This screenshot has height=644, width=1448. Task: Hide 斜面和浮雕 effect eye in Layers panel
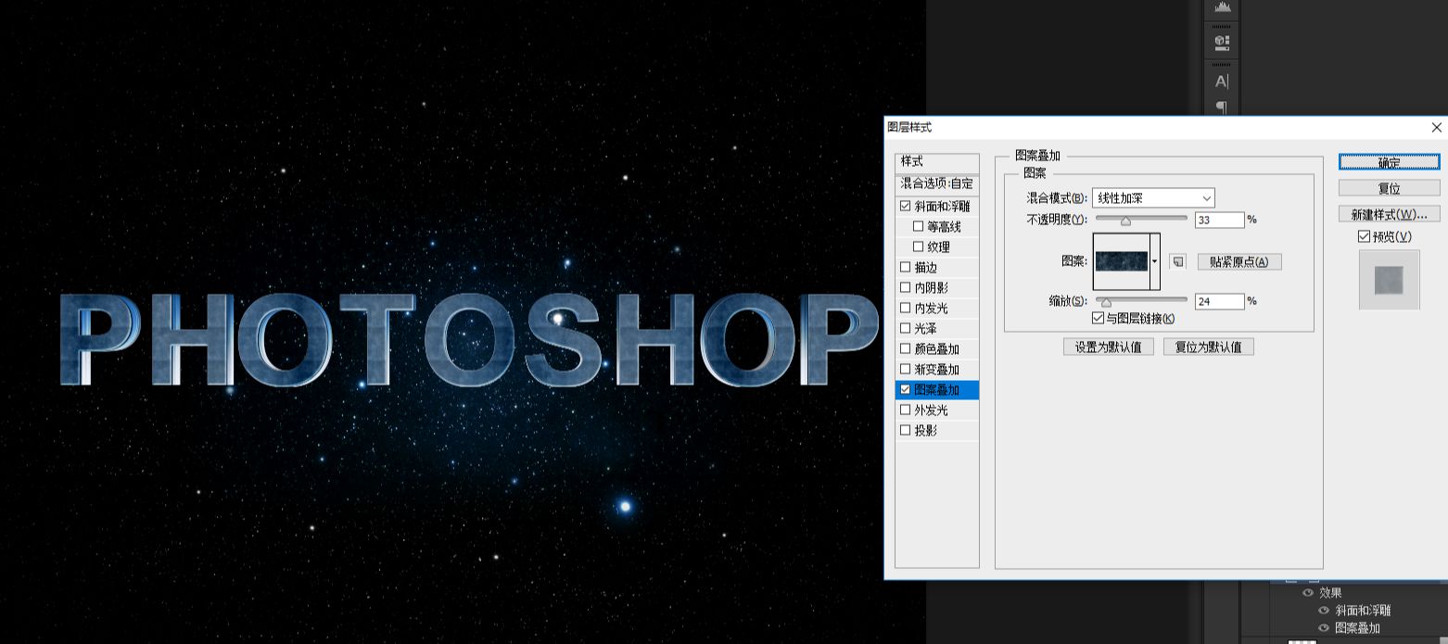(x=1324, y=611)
